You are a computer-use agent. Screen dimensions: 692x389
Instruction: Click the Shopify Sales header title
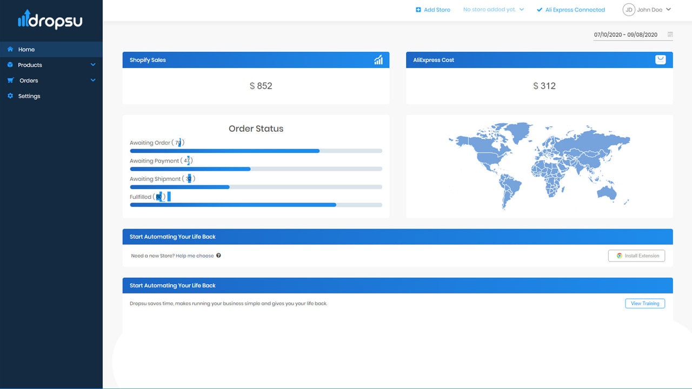(148, 60)
